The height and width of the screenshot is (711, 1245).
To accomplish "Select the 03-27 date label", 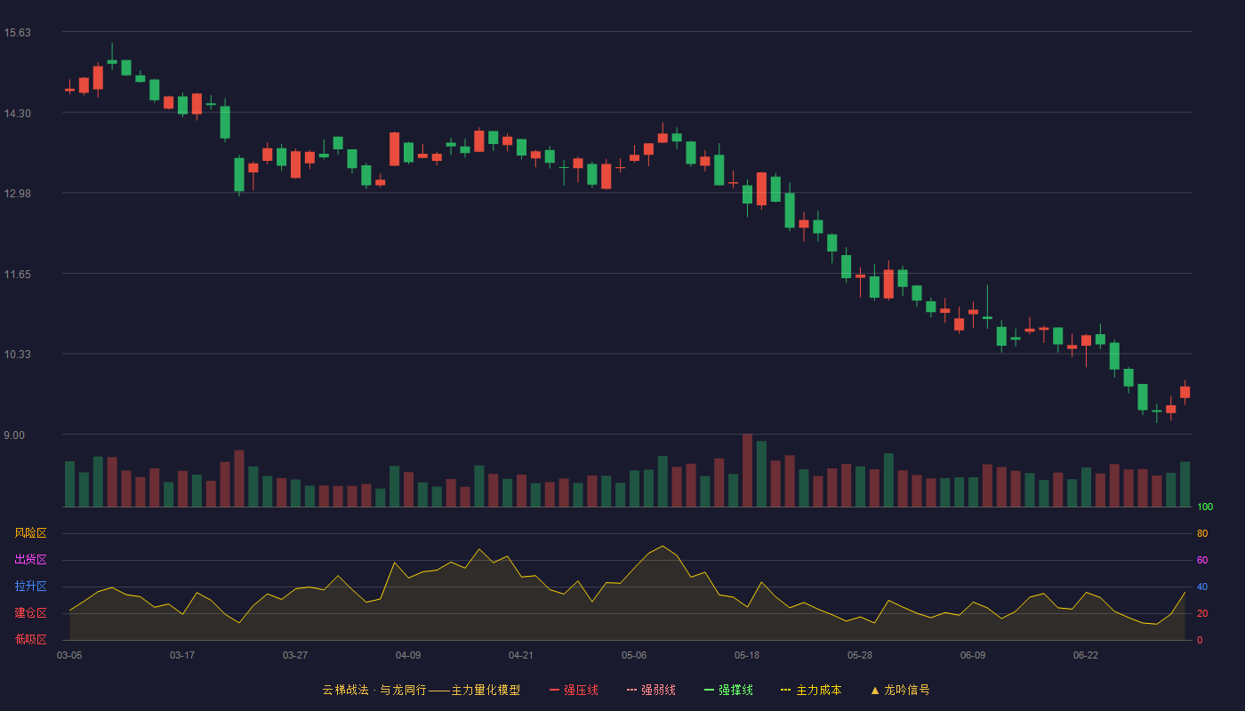I will tap(295, 655).
